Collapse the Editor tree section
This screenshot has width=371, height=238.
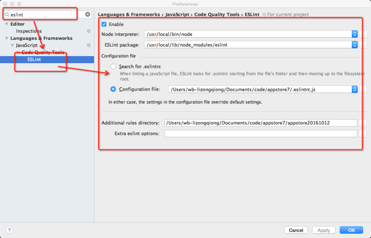point(6,24)
